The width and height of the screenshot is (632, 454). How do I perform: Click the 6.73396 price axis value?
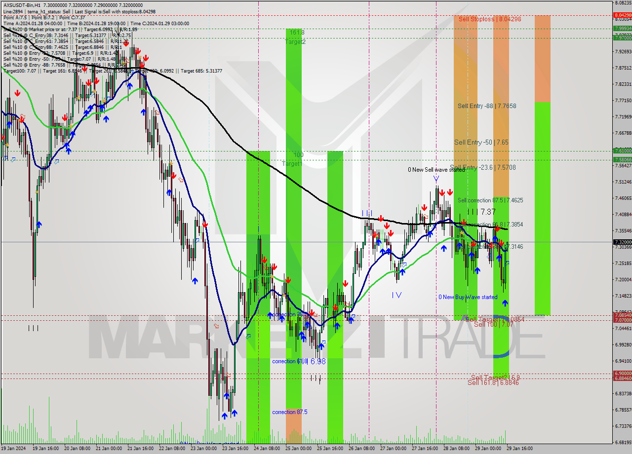pos(623,426)
